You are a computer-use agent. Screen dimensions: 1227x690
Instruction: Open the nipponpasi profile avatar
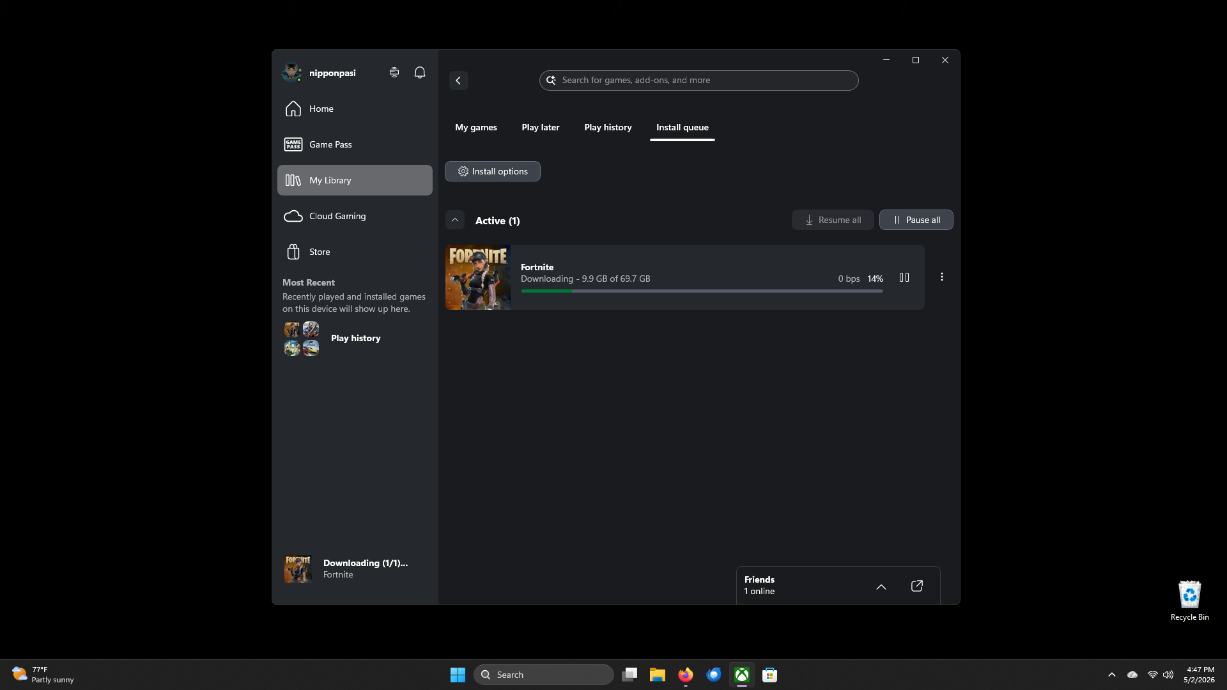(x=292, y=73)
